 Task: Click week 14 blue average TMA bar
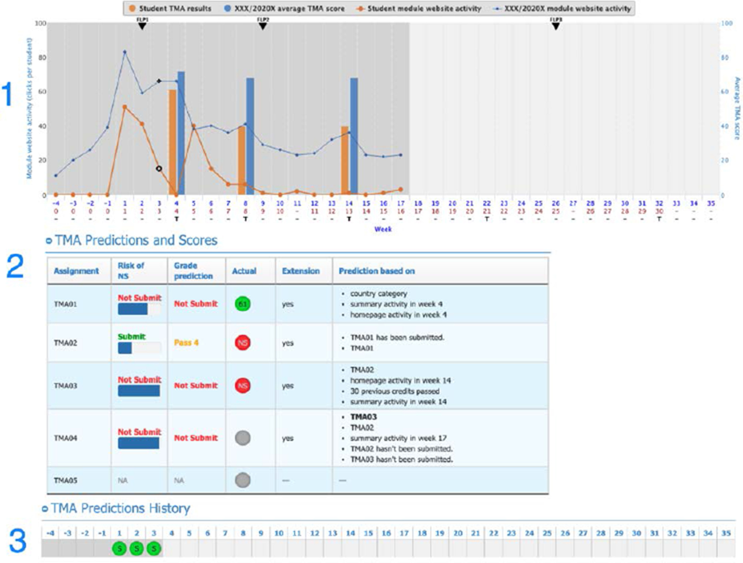pyautogui.click(x=354, y=136)
